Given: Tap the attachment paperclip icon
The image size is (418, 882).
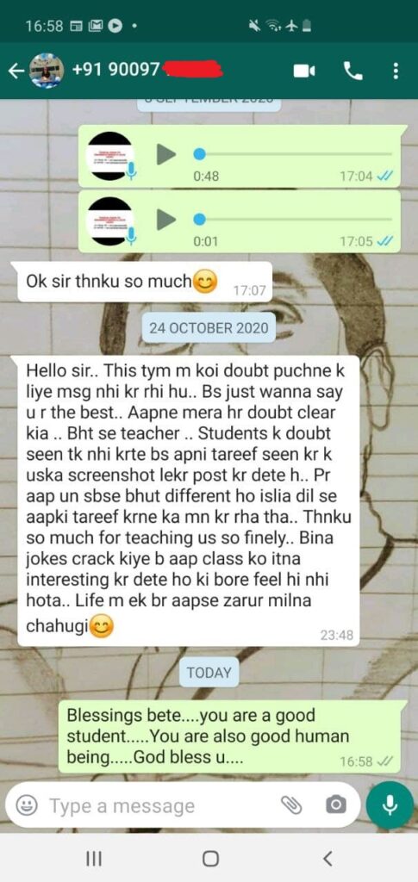Looking at the screenshot, I should click(292, 805).
